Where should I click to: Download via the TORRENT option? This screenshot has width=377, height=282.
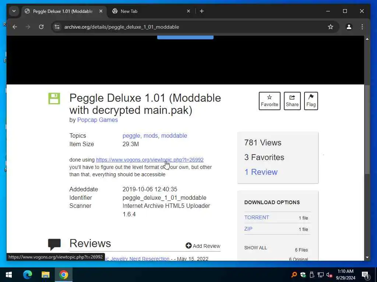tap(257, 217)
